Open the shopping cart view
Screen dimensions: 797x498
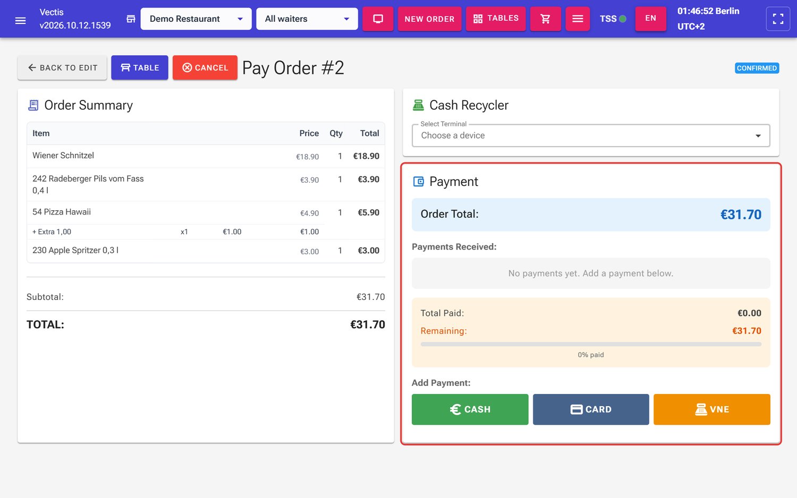pyautogui.click(x=545, y=19)
